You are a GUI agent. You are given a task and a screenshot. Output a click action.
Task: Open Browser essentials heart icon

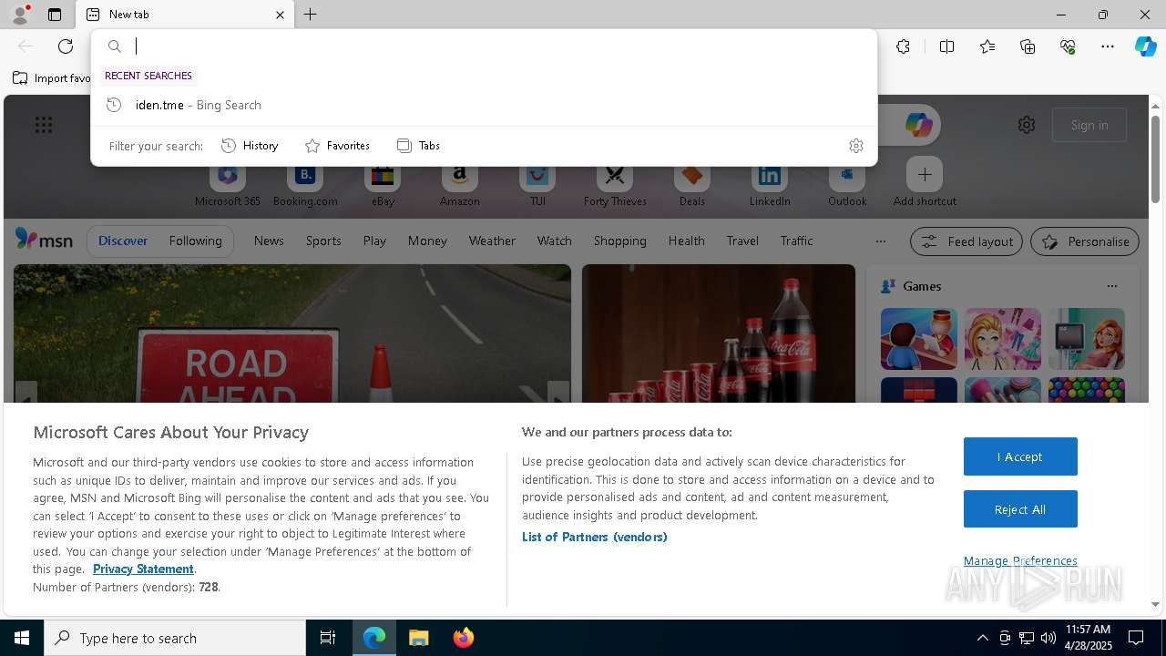click(x=1068, y=46)
